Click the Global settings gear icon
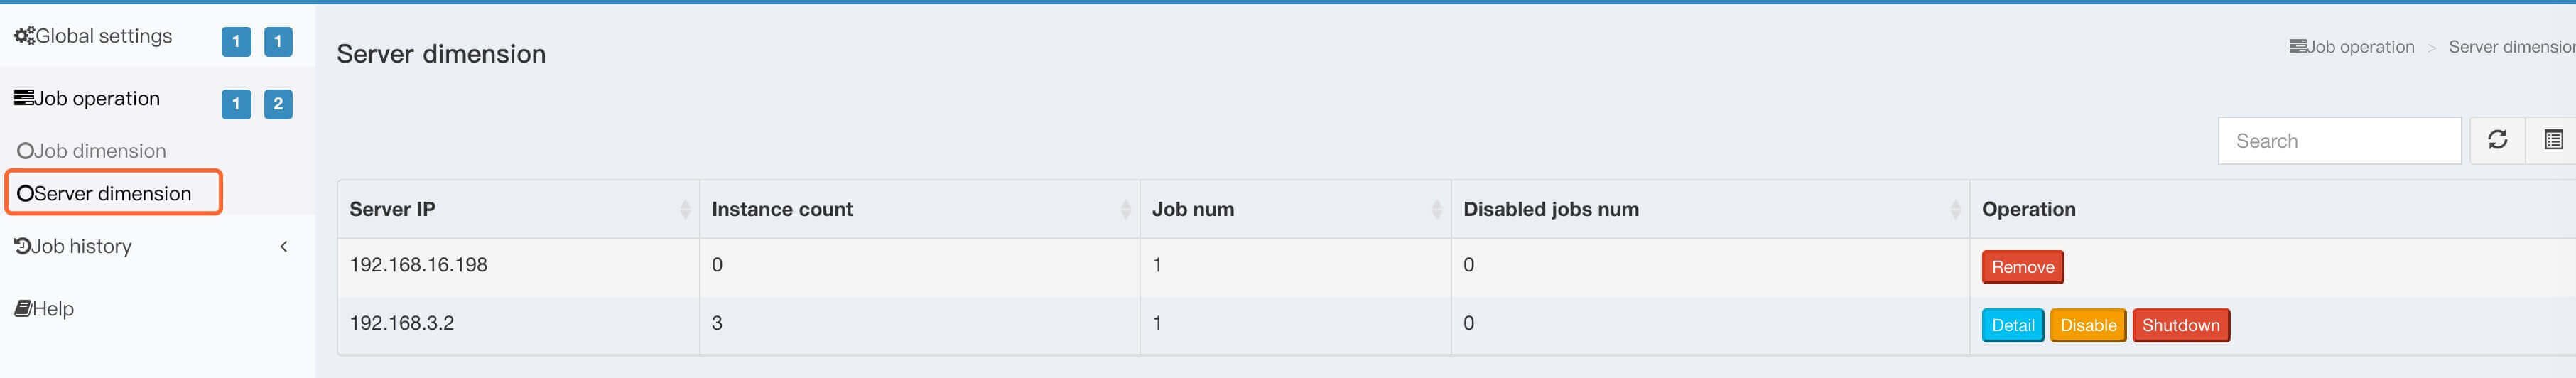This screenshot has width=2576, height=378. (x=24, y=36)
